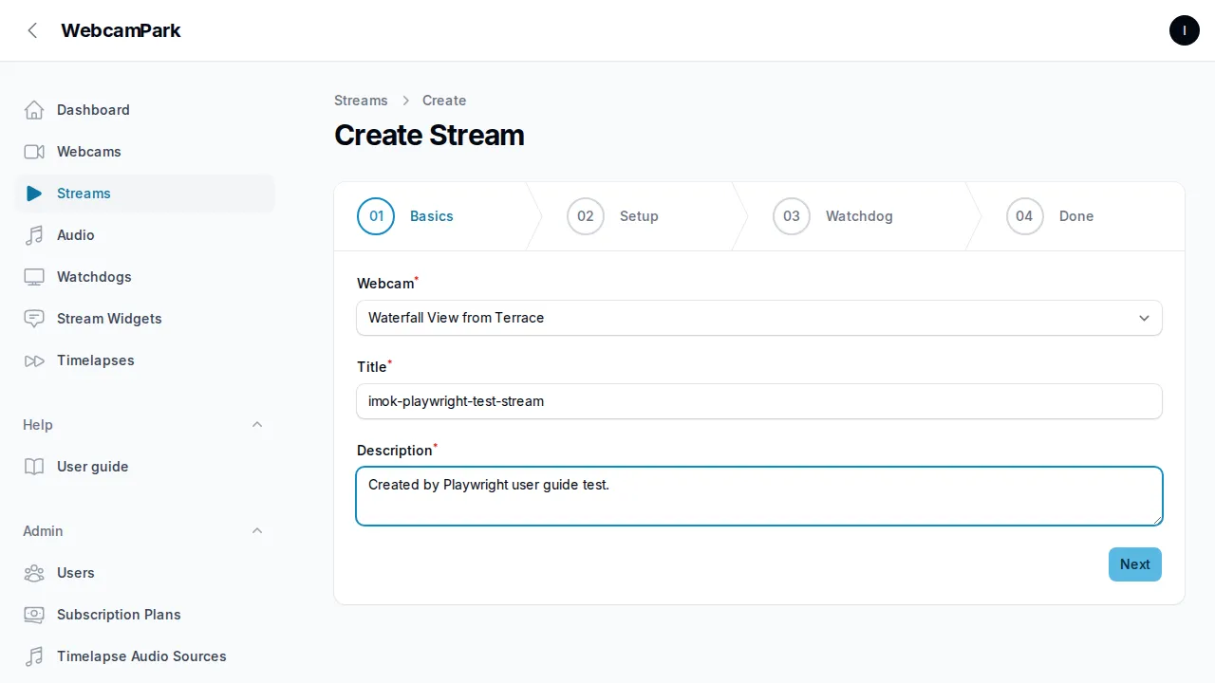Open the Webcams page

(145, 152)
